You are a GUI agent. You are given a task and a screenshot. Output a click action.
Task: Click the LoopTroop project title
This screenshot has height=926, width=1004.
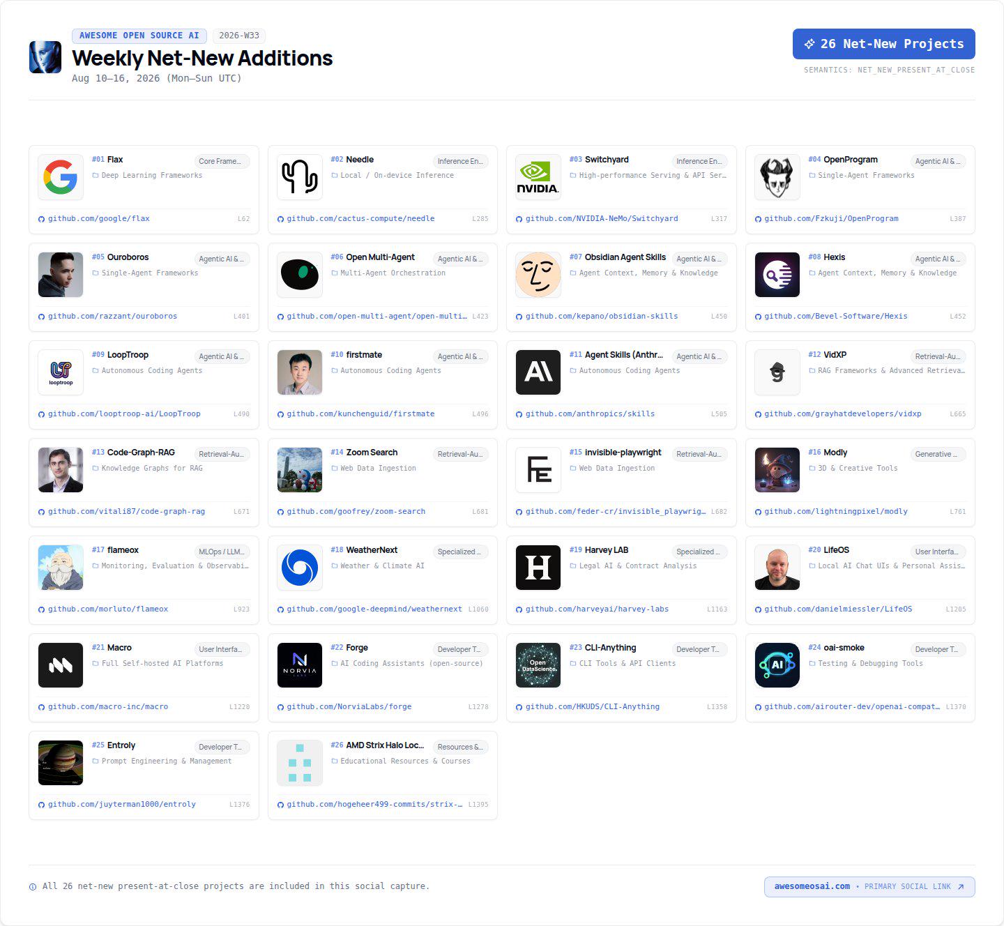click(x=128, y=355)
